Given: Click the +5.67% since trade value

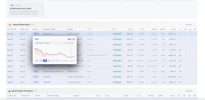Looking at the screenshot, I should pyautogui.click(x=47, y=43).
